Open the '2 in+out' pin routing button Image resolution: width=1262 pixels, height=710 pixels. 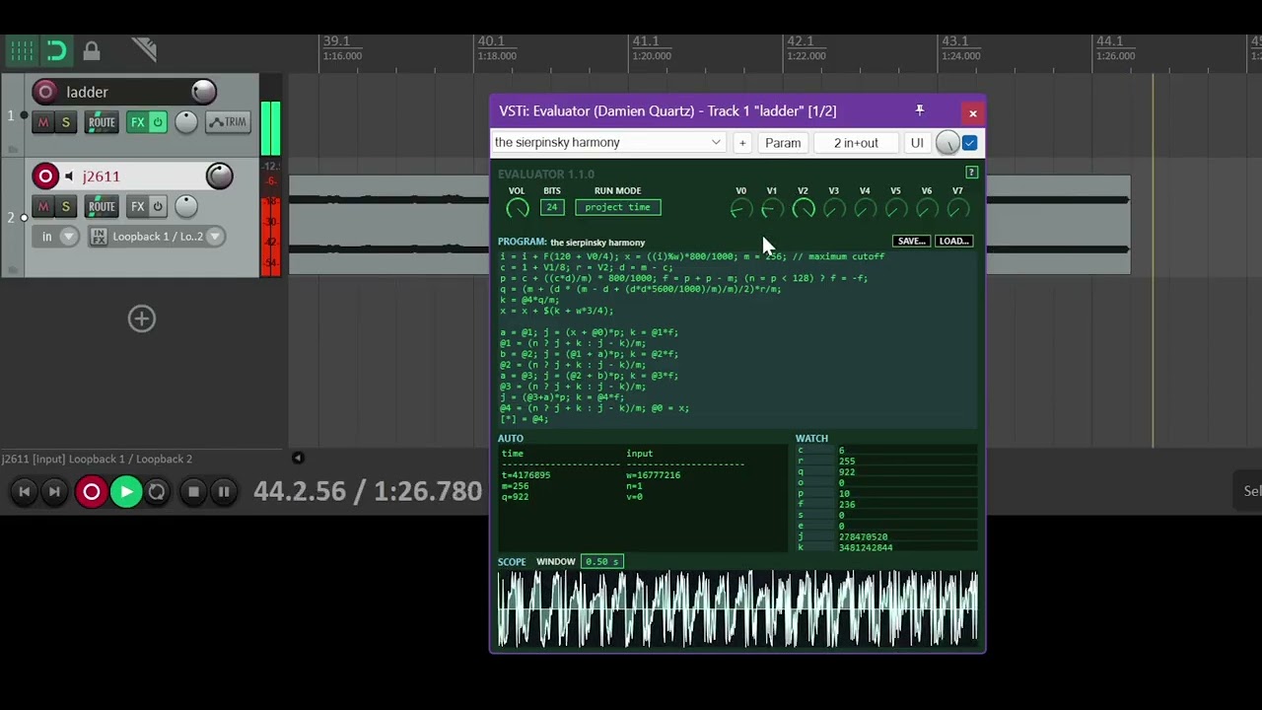(x=856, y=143)
